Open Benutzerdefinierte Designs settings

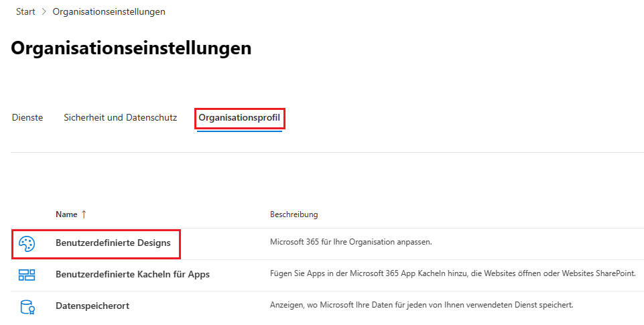113,243
